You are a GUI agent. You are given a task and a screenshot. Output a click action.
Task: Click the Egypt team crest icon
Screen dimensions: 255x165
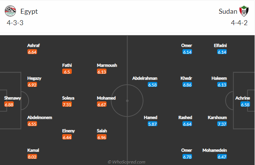(x=10, y=11)
